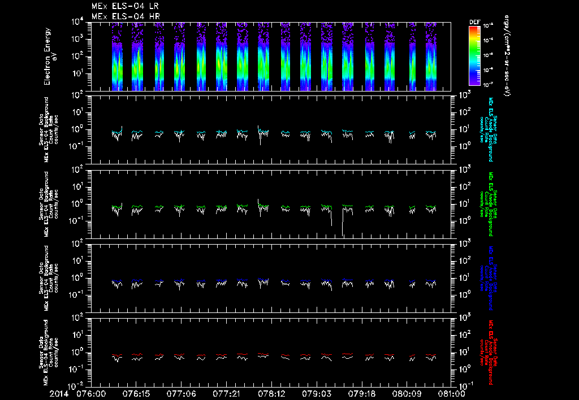Select the "078:12" time axis label
The width and height of the screenshot is (579, 400).
271,394
